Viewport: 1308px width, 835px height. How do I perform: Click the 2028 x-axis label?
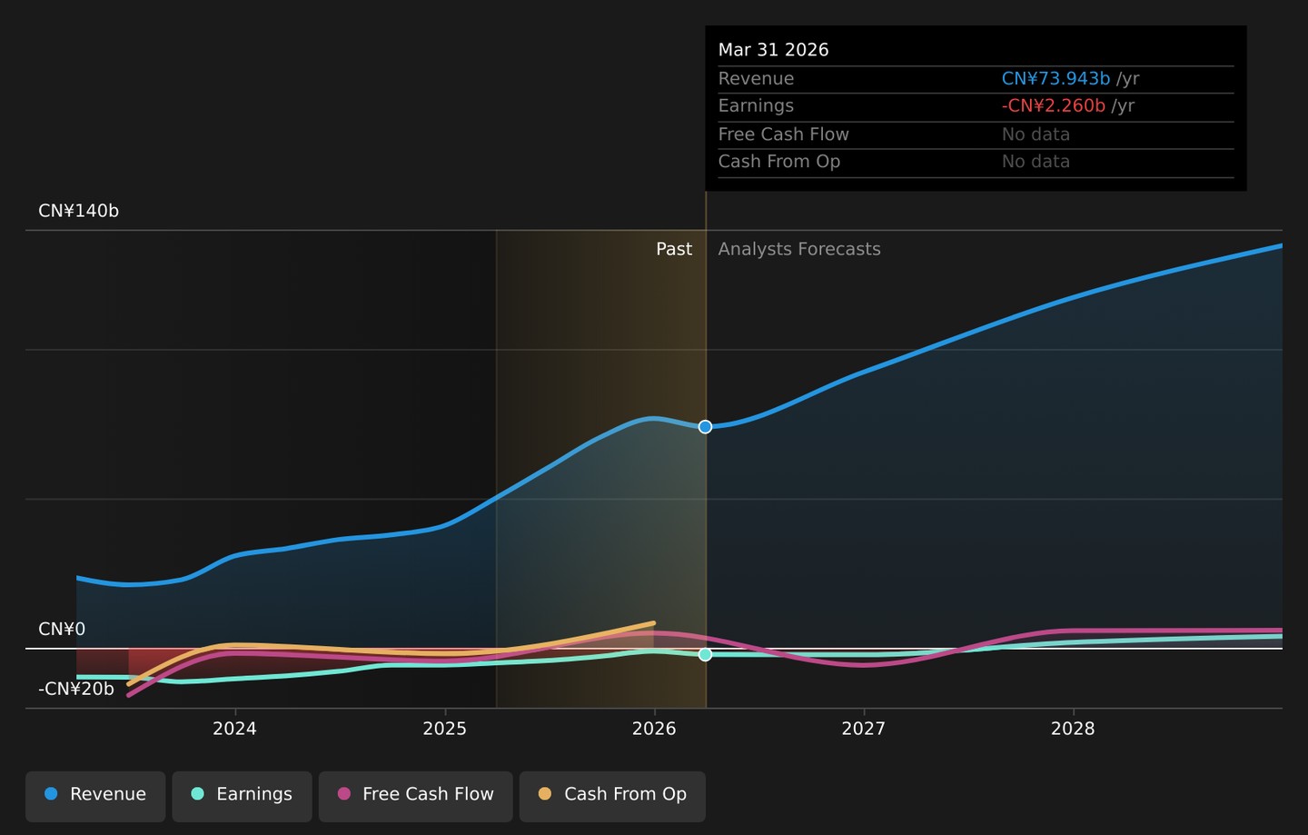coord(1073,729)
